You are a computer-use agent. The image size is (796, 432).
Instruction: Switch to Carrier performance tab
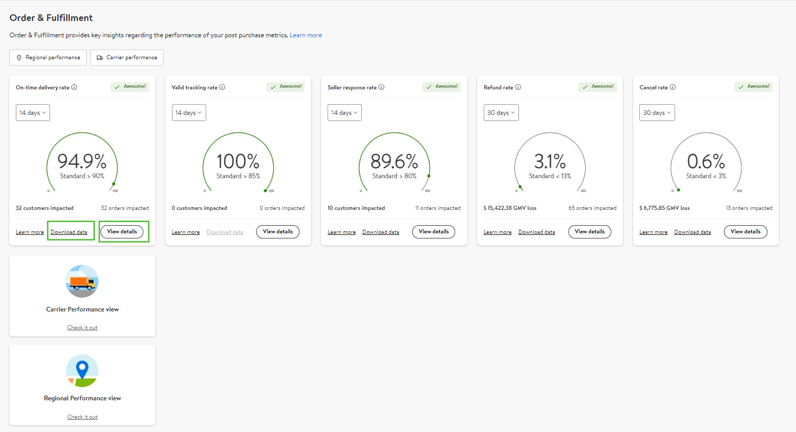tap(127, 58)
